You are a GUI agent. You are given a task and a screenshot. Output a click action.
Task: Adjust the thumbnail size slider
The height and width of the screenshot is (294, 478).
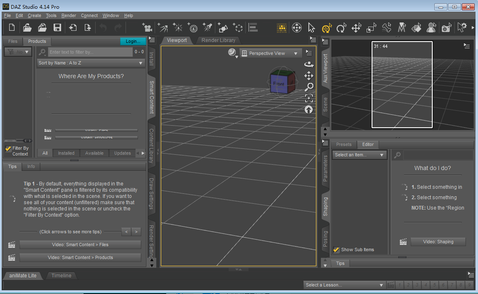18,141
